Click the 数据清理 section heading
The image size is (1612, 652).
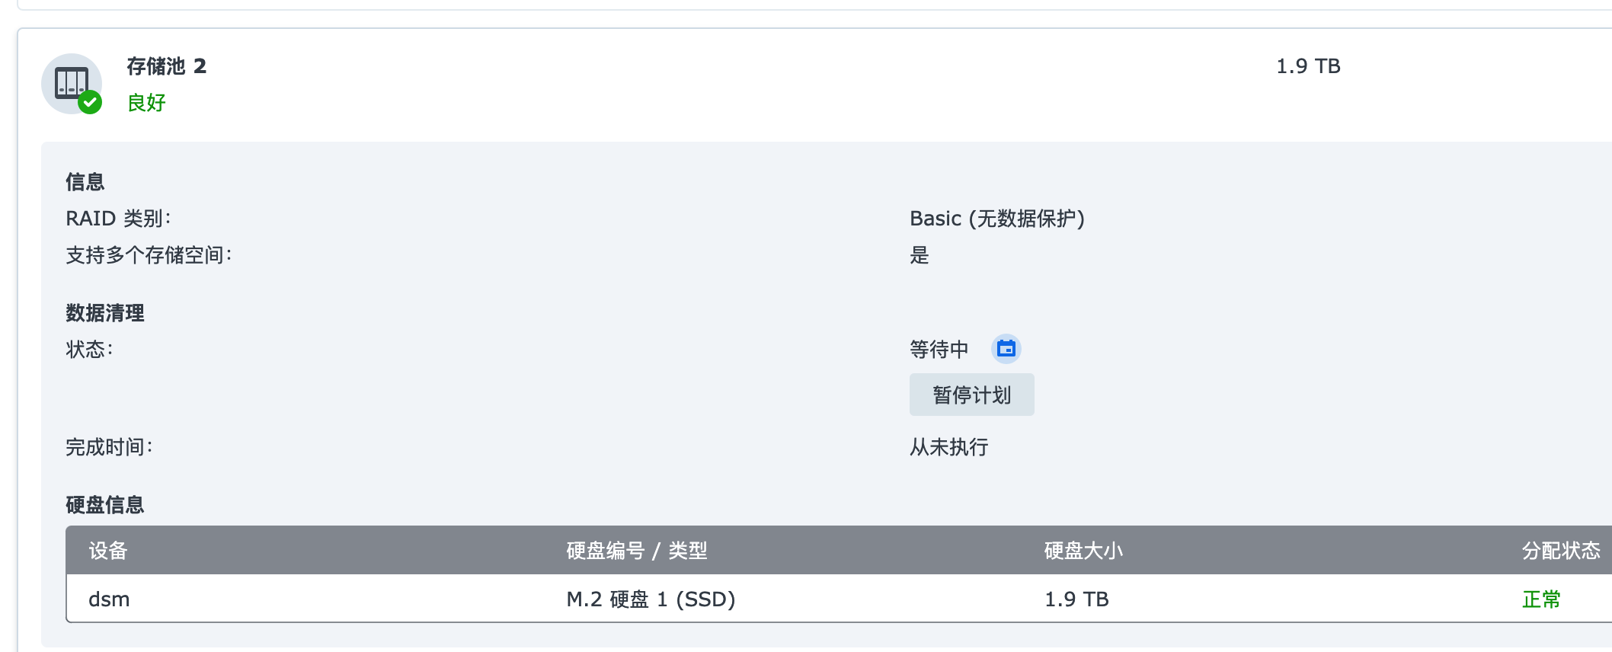(x=105, y=313)
